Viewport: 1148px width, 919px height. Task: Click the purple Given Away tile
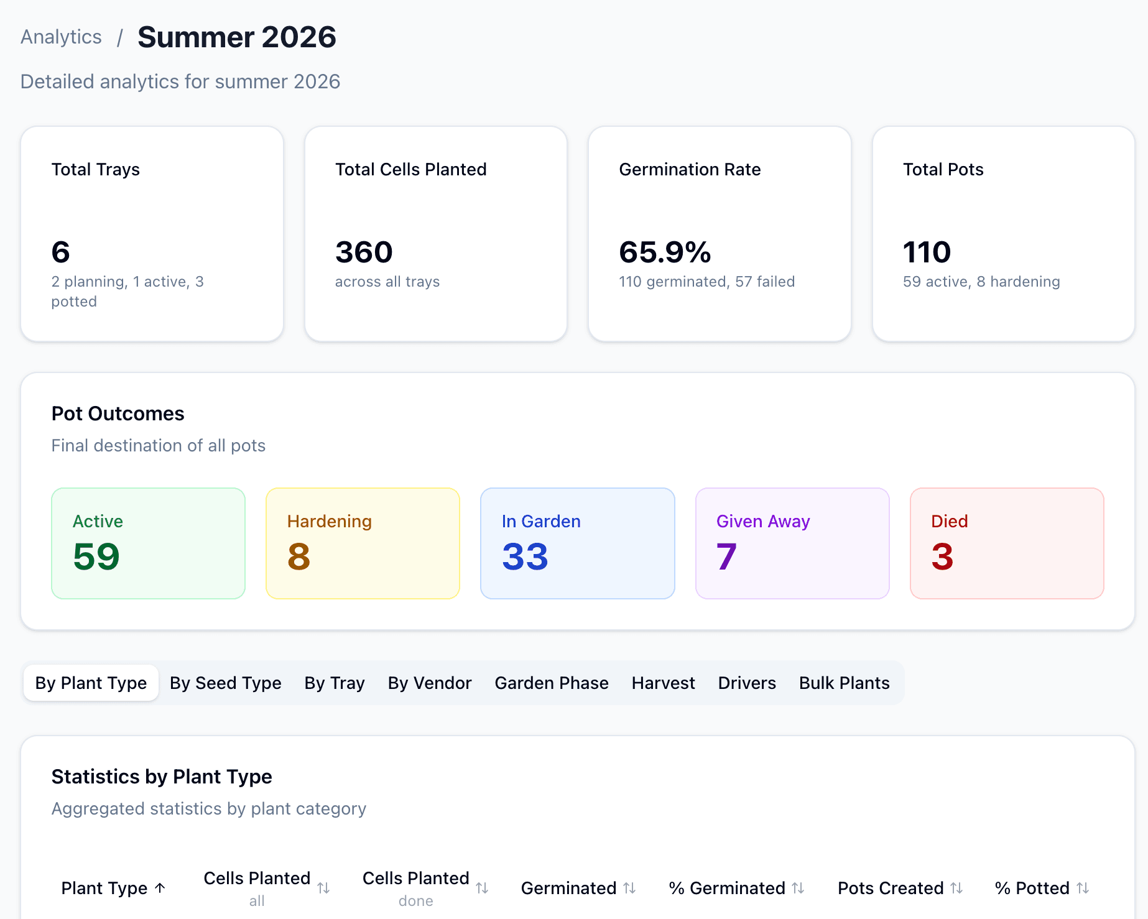click(x=792, y=543)
